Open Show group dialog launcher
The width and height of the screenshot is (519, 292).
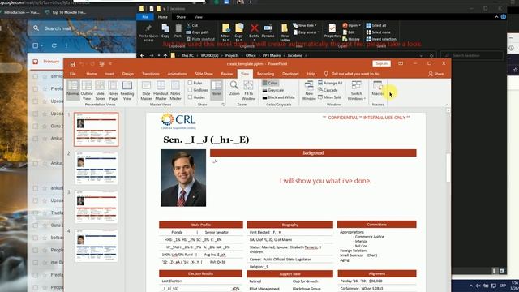click(x=223, y=105)
